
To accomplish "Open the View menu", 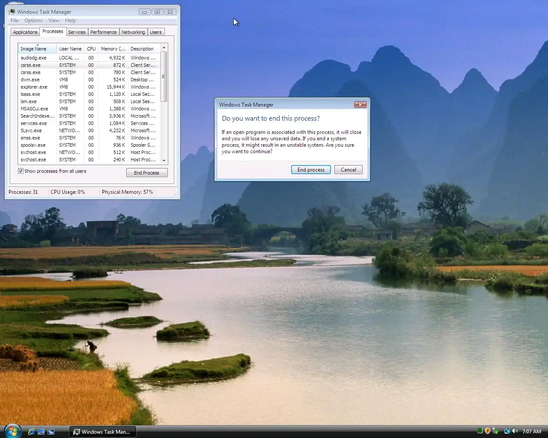I will [x=54, y=21].
